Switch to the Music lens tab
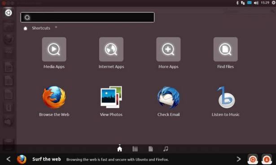The image size is (276, 165). tap(166, 149)
